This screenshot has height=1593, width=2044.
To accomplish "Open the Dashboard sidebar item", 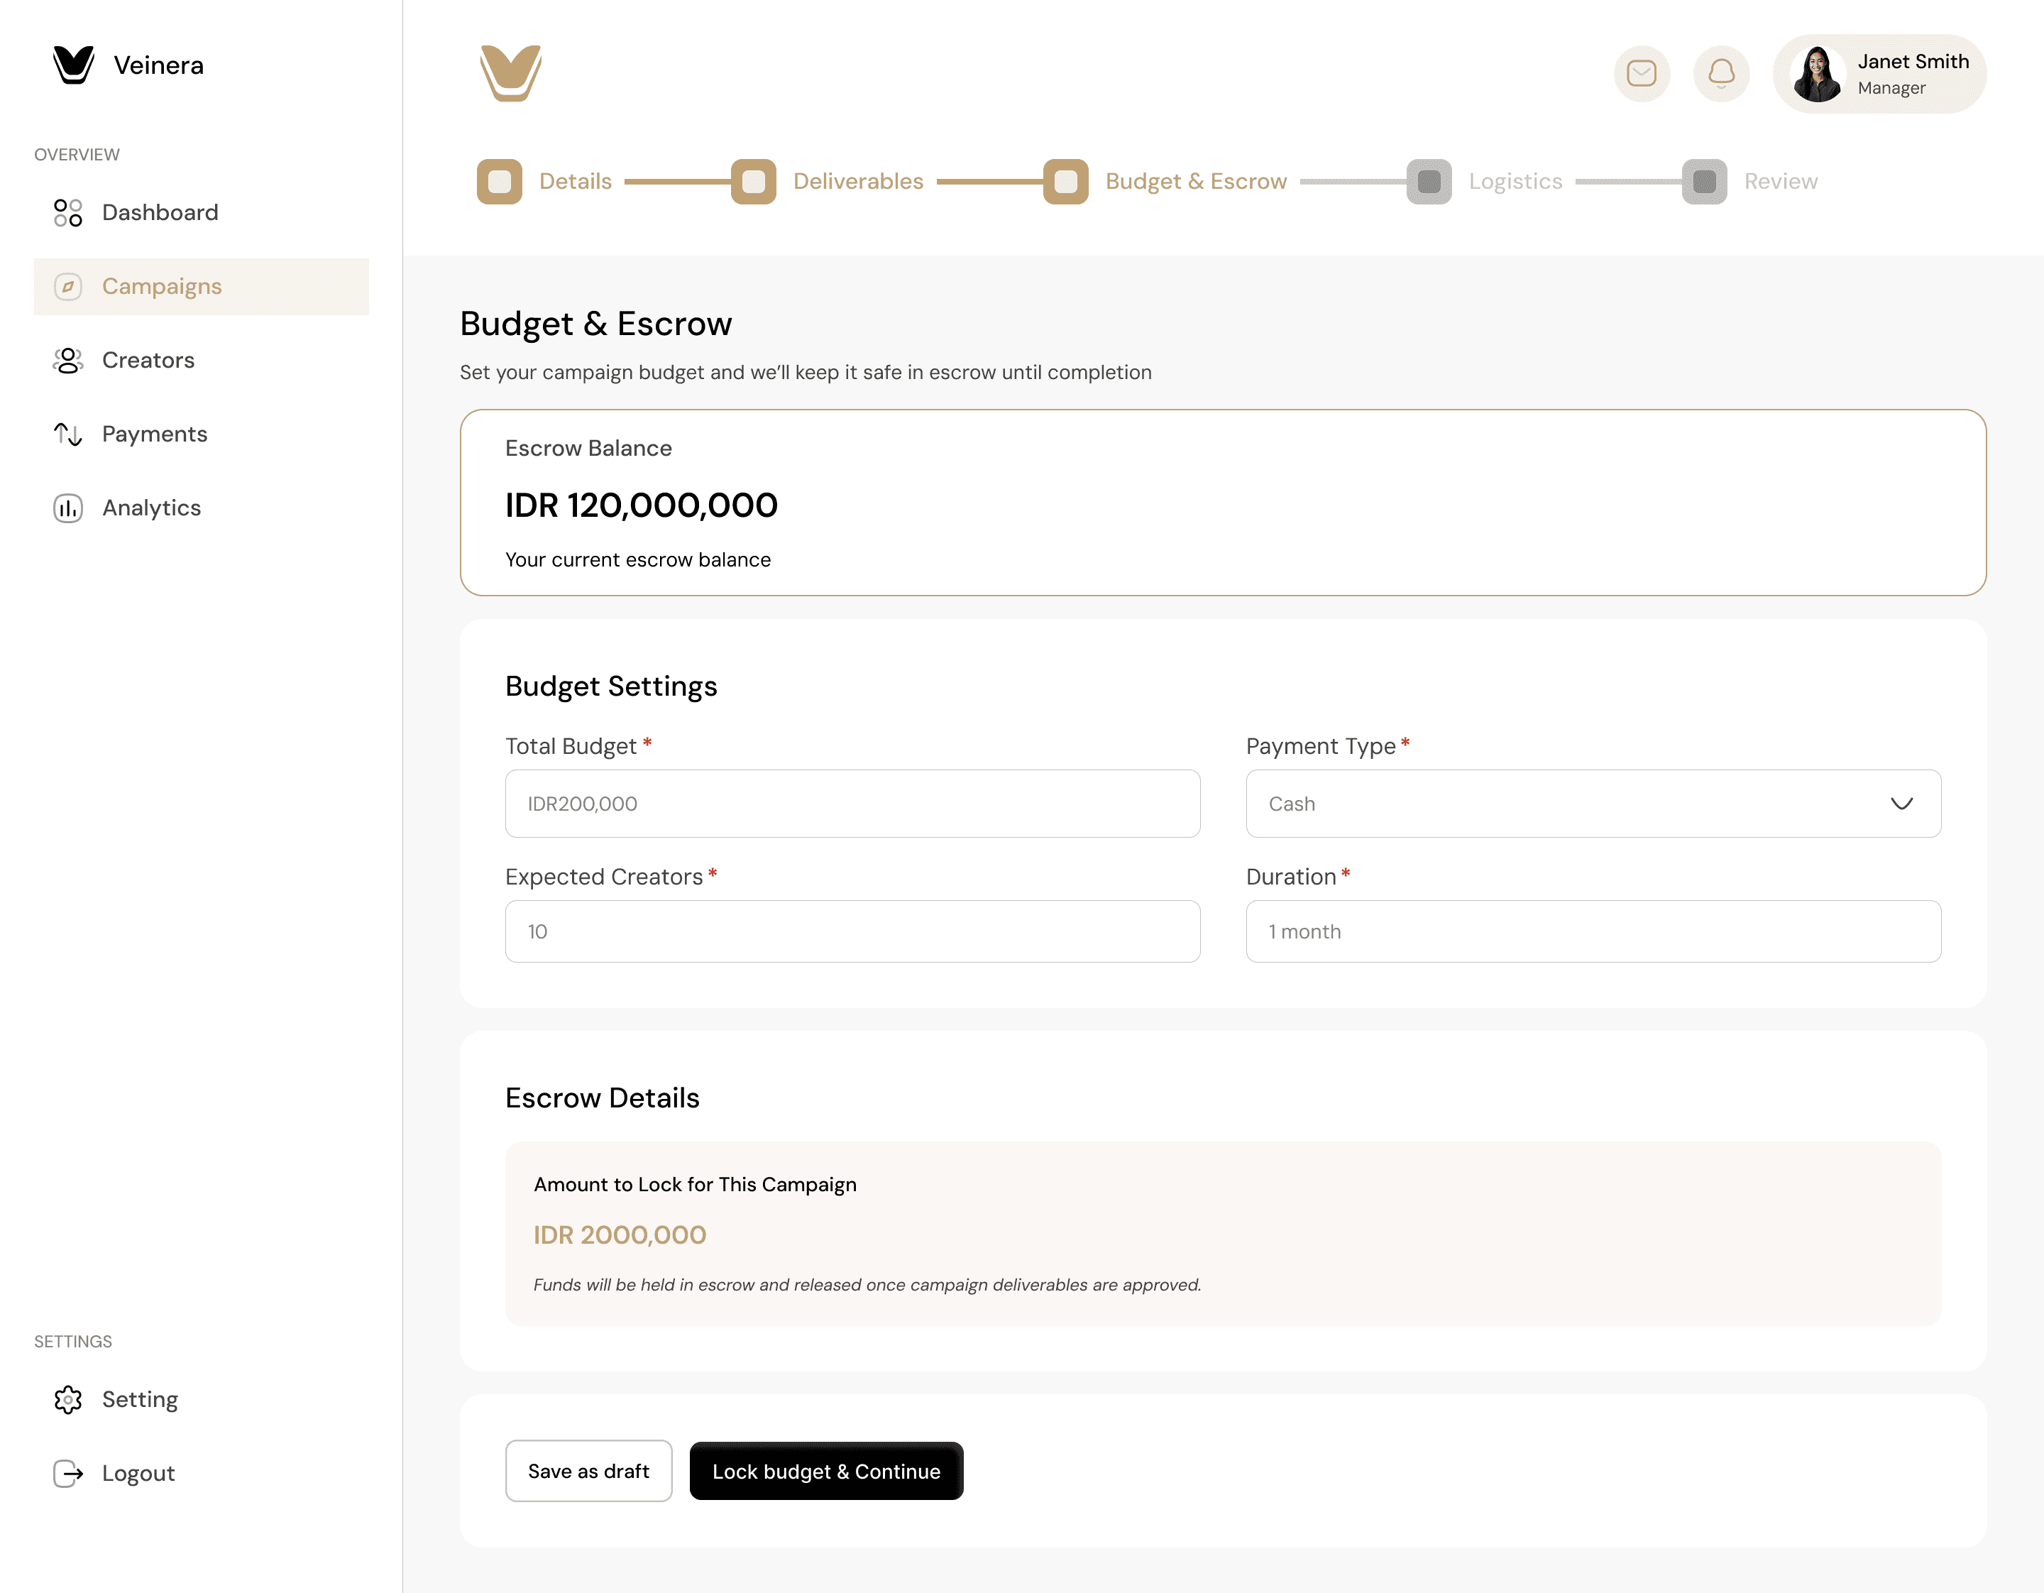I will coord(159,212).
